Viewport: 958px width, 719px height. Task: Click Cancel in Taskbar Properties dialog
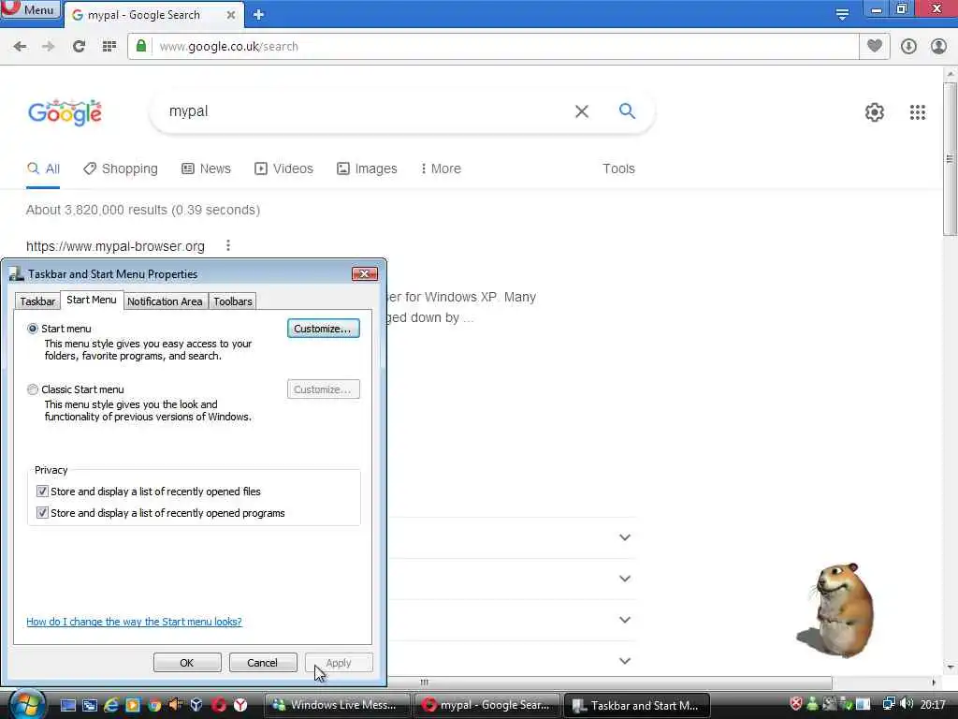pyautogui.click(x=263, y=663)
